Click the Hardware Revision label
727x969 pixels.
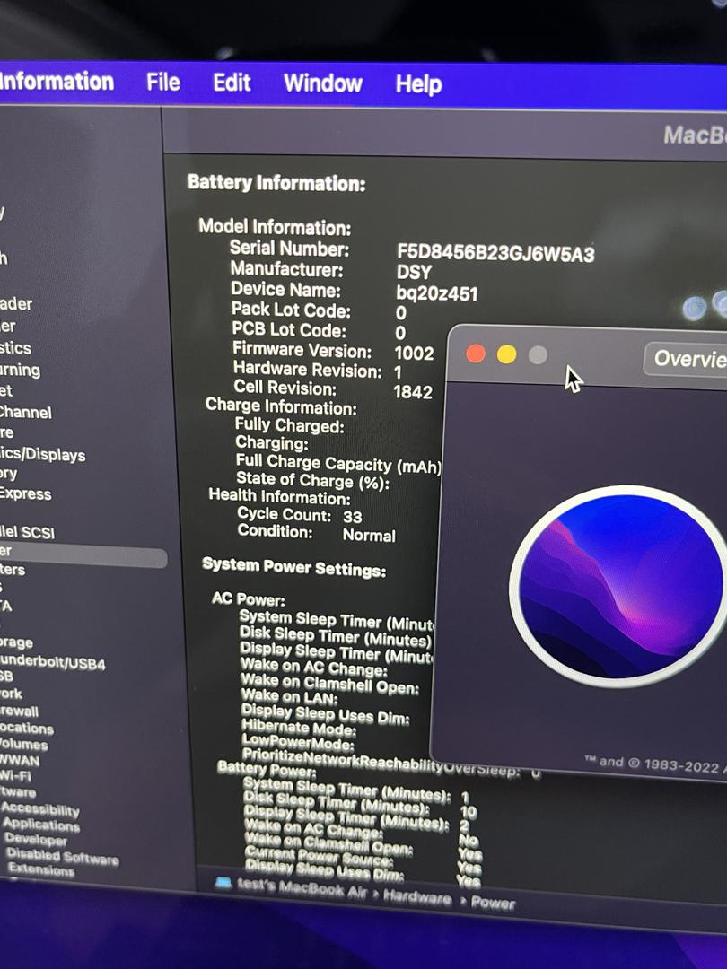[x=308, y=369]
